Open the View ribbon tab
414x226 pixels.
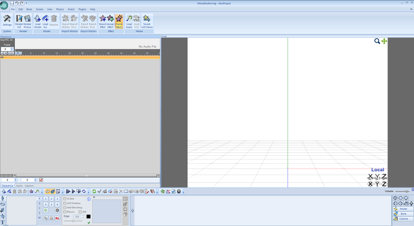[49, 9]
